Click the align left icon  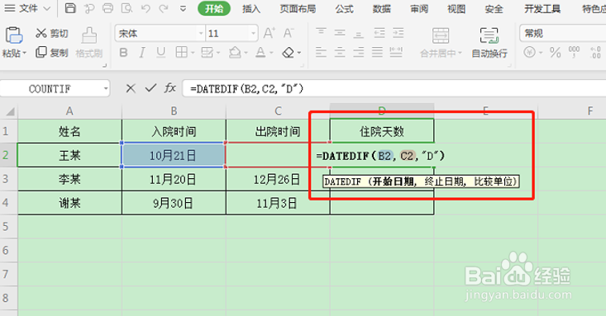321,52
